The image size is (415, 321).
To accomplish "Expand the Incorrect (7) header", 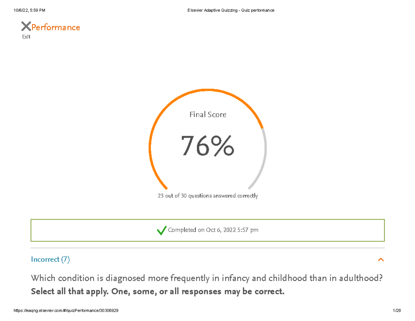I will tap(50, 259).
